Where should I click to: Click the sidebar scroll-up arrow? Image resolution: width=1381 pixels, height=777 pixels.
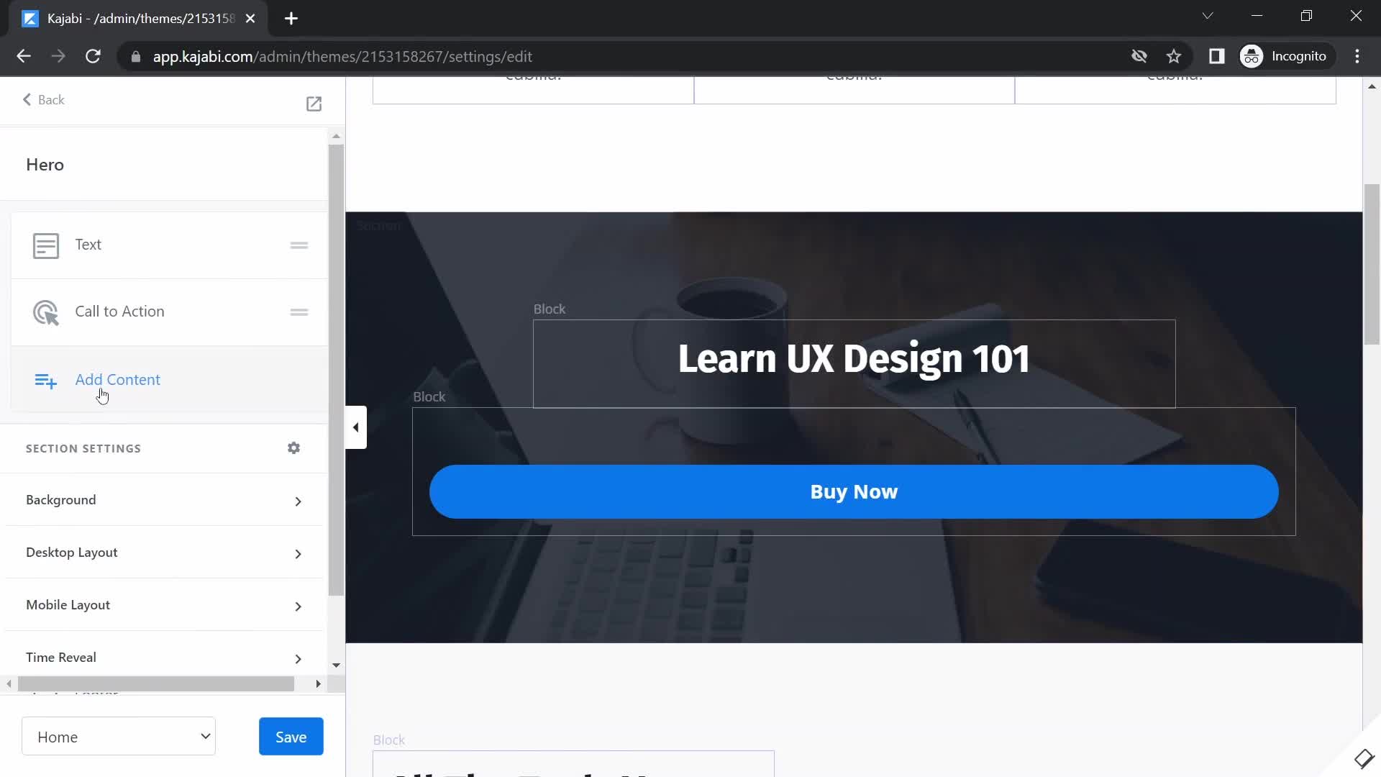(336, 136)
